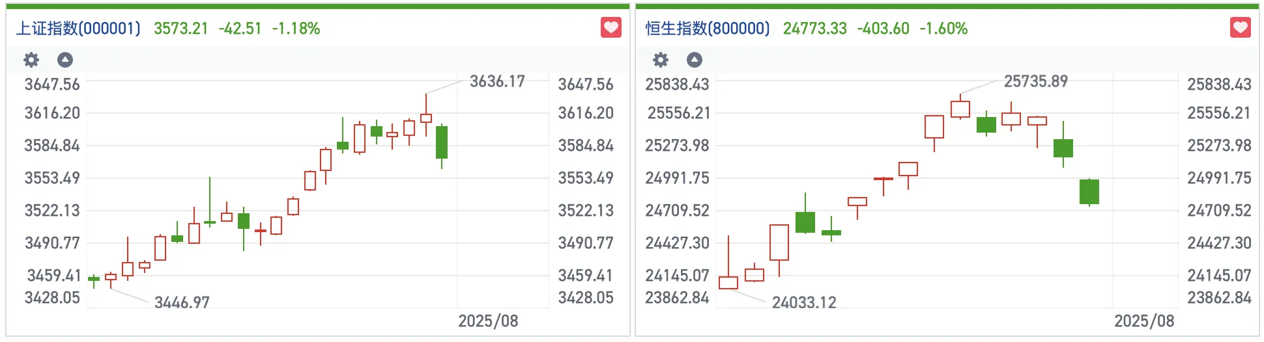The width and height of the screenshot is (1264, 342).
Task: Click the last green candlestick on 恒生指数 chart
Action: [1089, 192]
